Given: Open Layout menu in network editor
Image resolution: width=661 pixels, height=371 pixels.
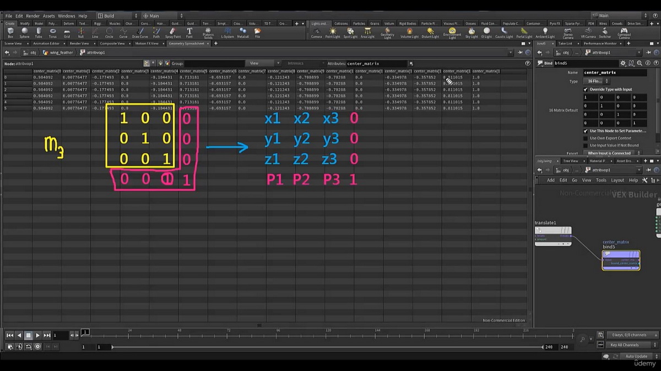Looking at the screenshot, I should pyautogui.click(x=617, y=180).
